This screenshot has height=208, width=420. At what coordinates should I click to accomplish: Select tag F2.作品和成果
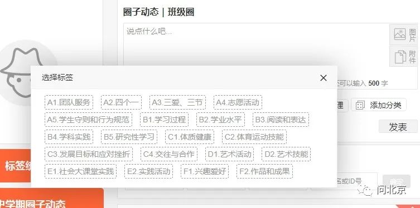tap(264, 171)
